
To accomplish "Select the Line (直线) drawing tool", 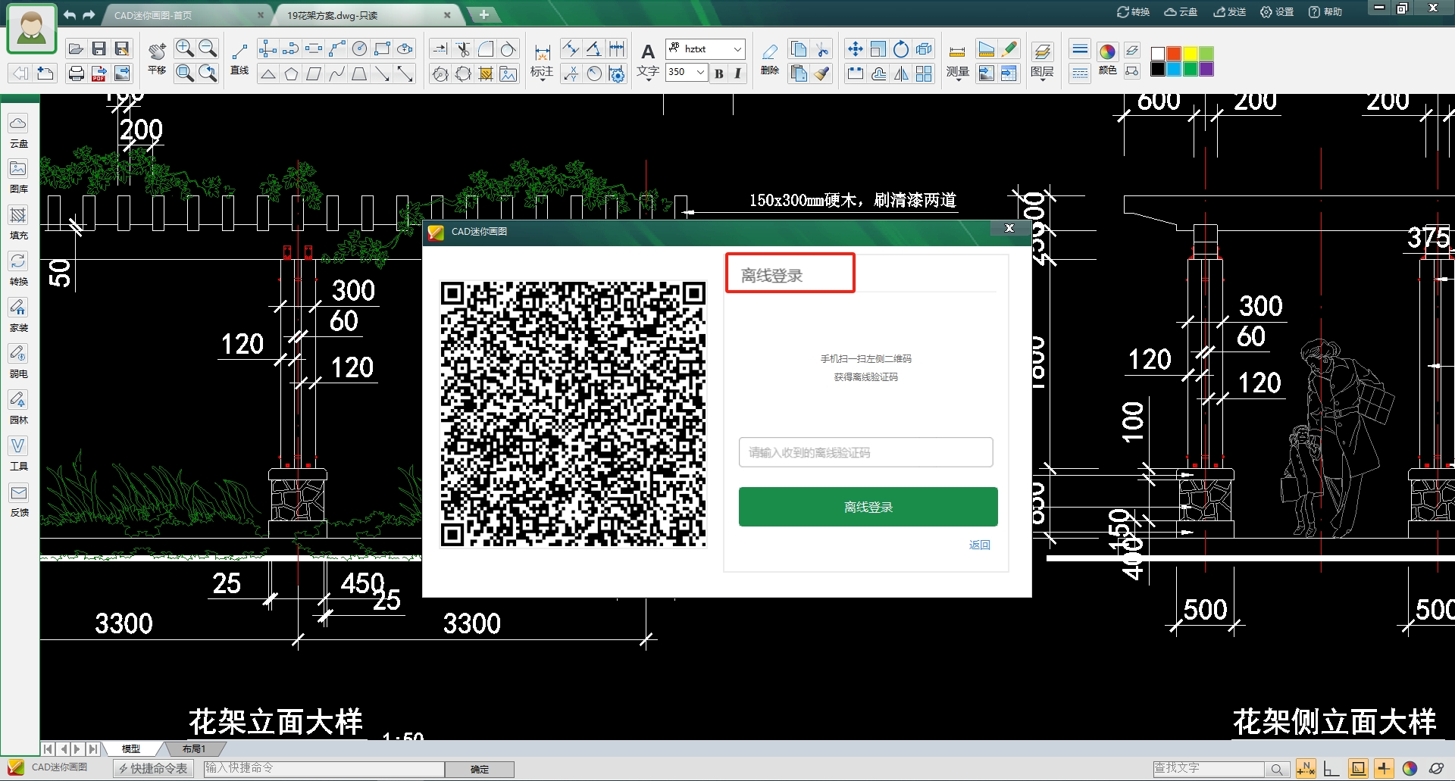I will [x=239, y=59].
